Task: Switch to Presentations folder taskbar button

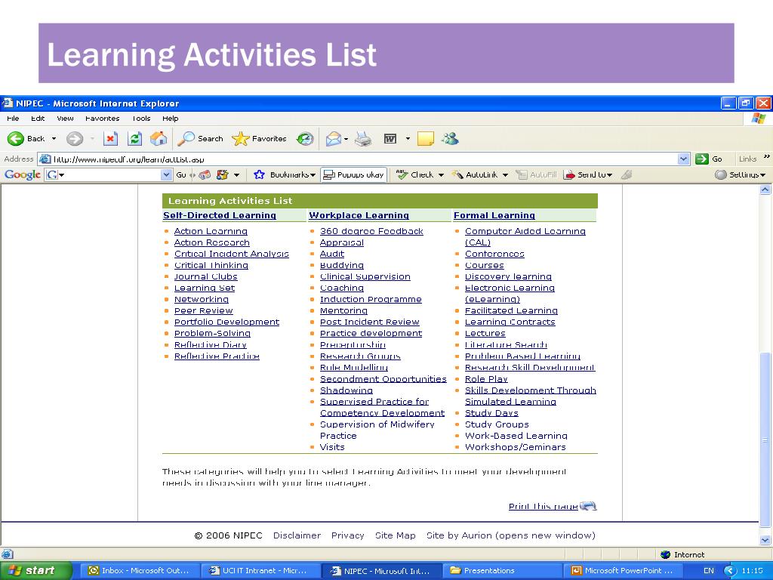Action: point(501,571)
